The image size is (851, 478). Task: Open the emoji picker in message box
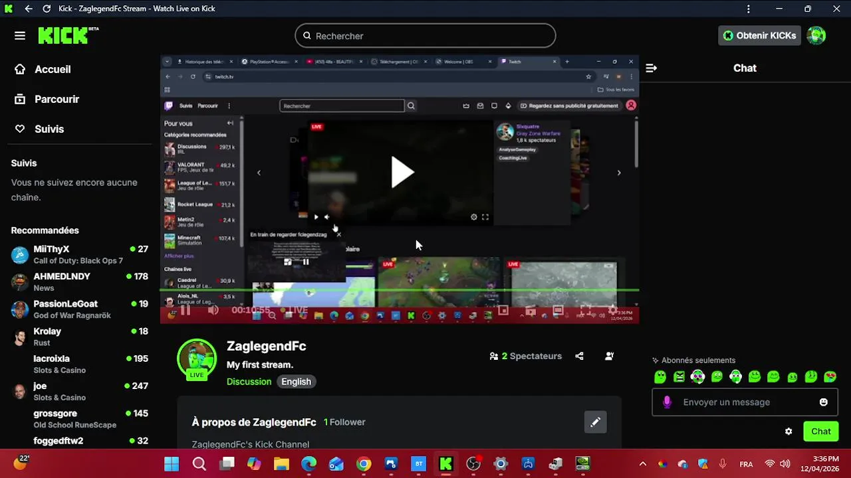pos(824,402)
